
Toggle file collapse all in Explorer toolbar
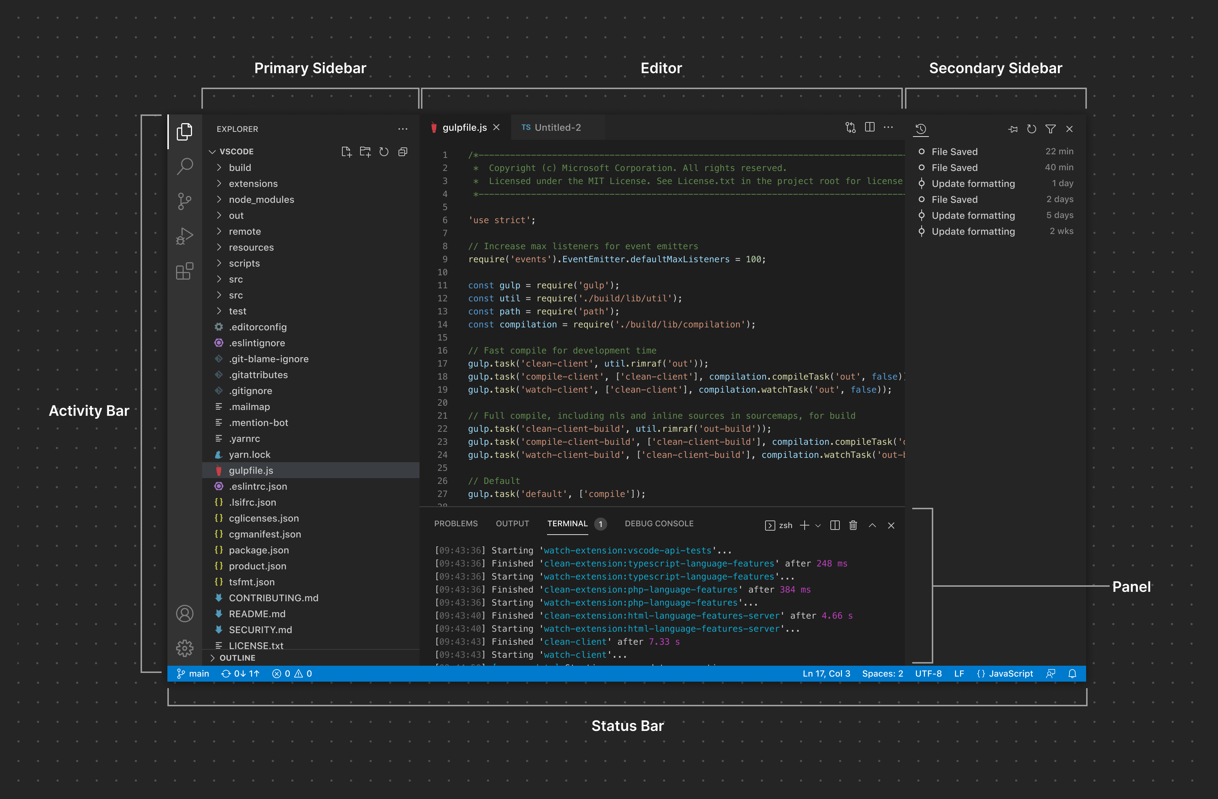tap(402, 152)
